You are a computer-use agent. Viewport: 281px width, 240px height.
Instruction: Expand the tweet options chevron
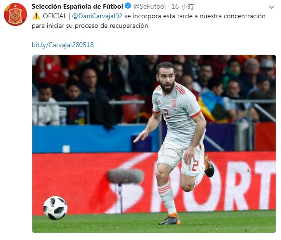pyautogui.click(x=272, y=7)
